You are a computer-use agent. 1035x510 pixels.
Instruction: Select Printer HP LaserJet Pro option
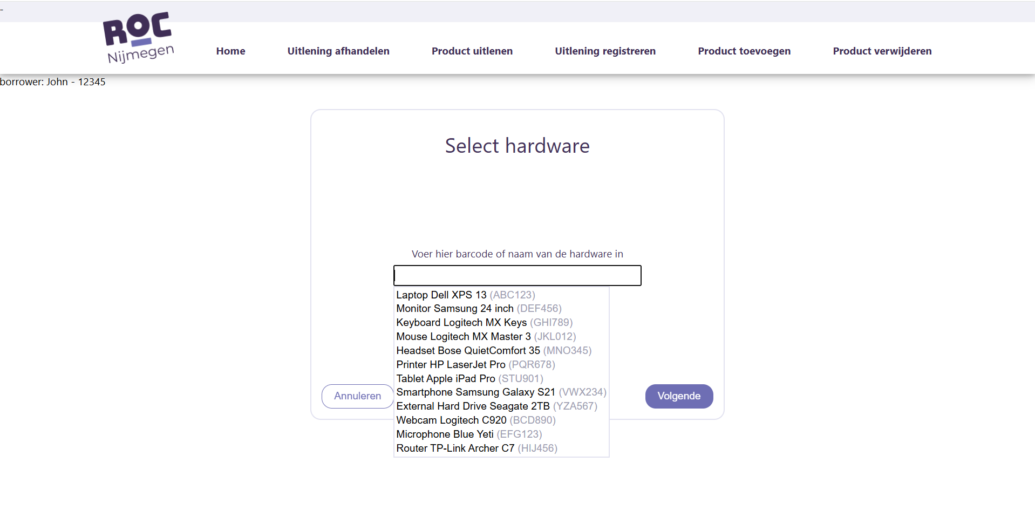point(501,365)
